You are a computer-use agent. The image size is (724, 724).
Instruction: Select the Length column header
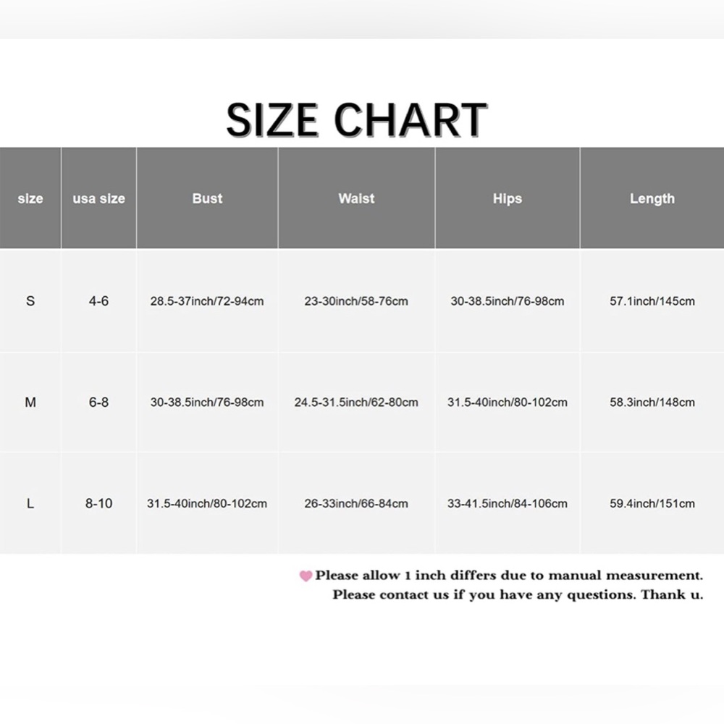652,198
